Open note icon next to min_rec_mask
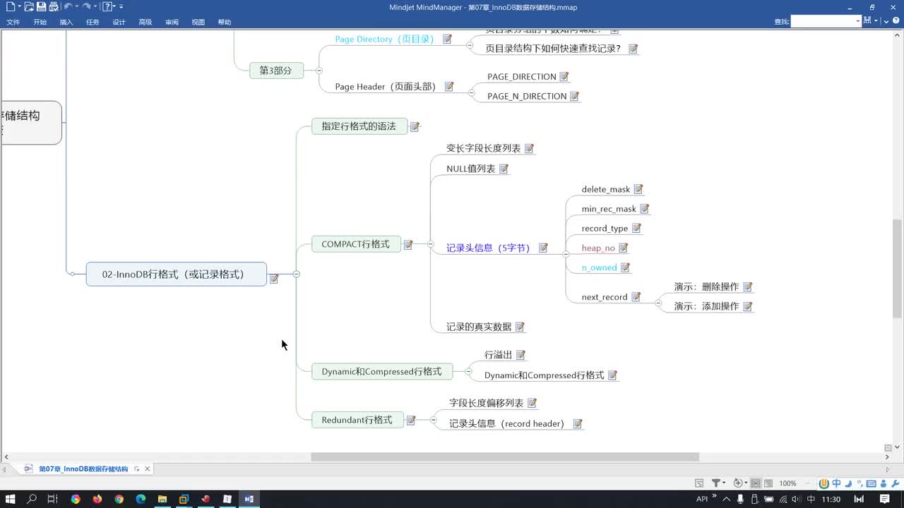904x508 pixels. tap(644, 209)
